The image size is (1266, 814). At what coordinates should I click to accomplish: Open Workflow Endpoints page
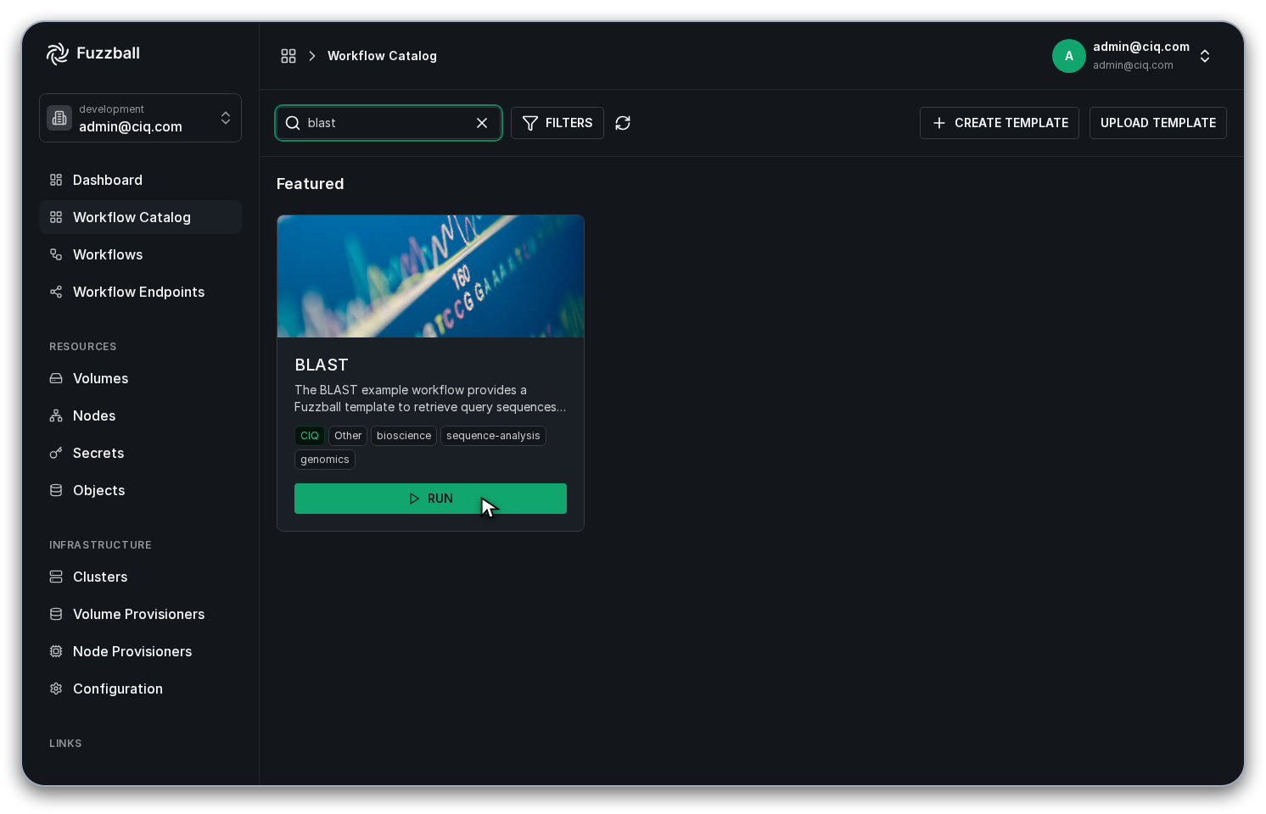[x=140, y=292]
